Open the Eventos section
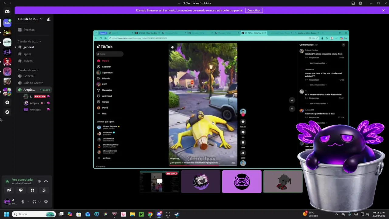This screenshot has width=389, height=219. (34, 30)
